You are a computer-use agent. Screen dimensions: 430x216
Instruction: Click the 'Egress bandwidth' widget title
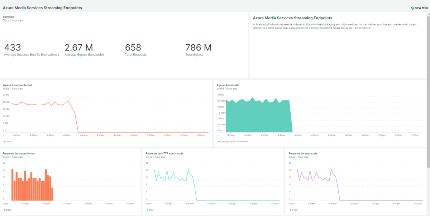tap(228, 85)
